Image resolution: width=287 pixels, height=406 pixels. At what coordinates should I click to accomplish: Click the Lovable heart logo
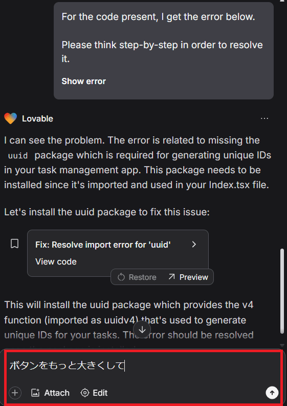pos(10,118)
